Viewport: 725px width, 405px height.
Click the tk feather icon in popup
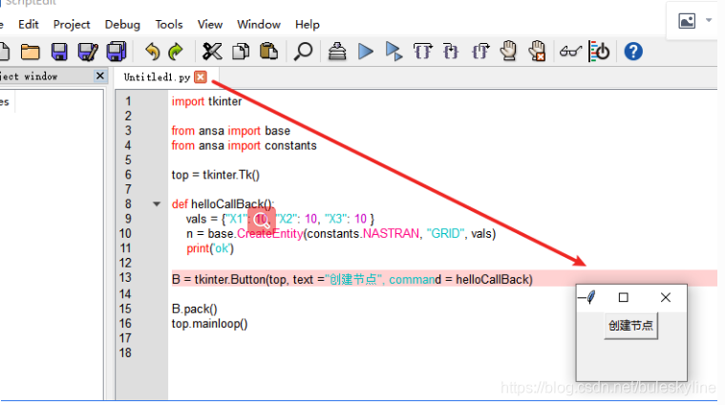[x=590, y=297]
